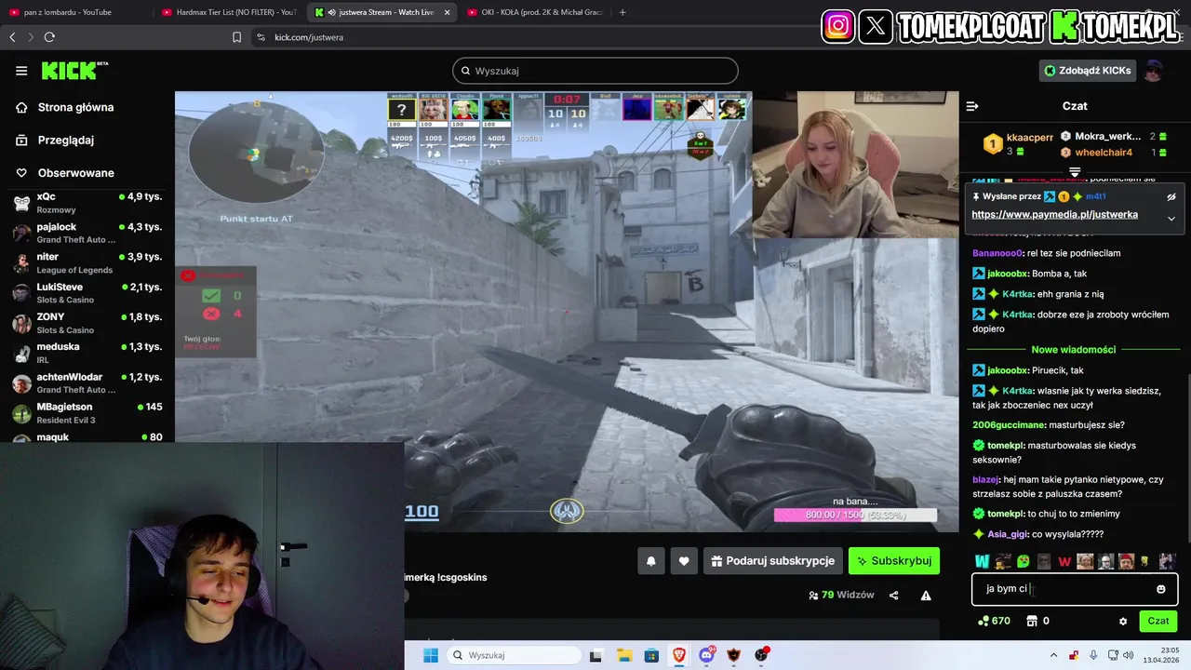Open Obserwowane section

[65, 172]
